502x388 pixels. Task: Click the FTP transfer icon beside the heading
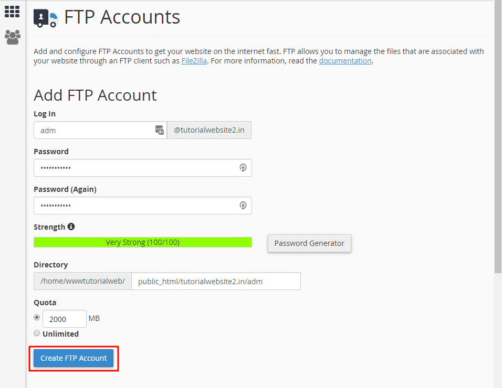click(x=46, y=17)
